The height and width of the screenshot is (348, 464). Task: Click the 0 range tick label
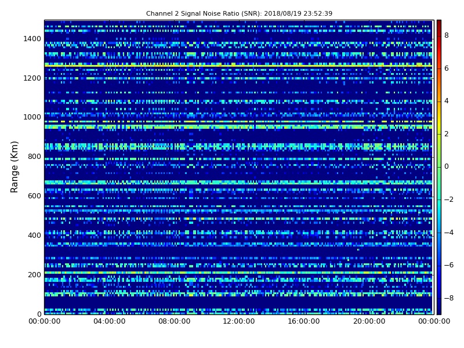39,314
